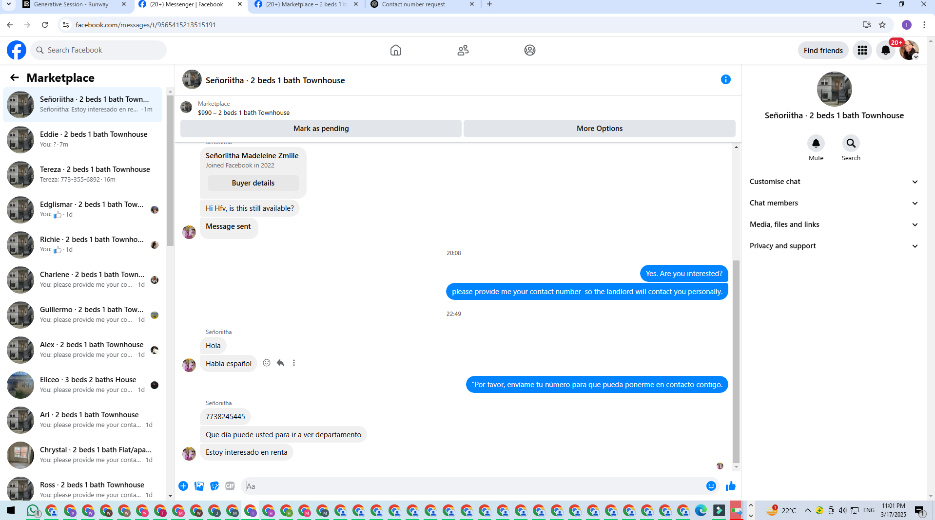Expand the Customise chat section

pos(834,182)
